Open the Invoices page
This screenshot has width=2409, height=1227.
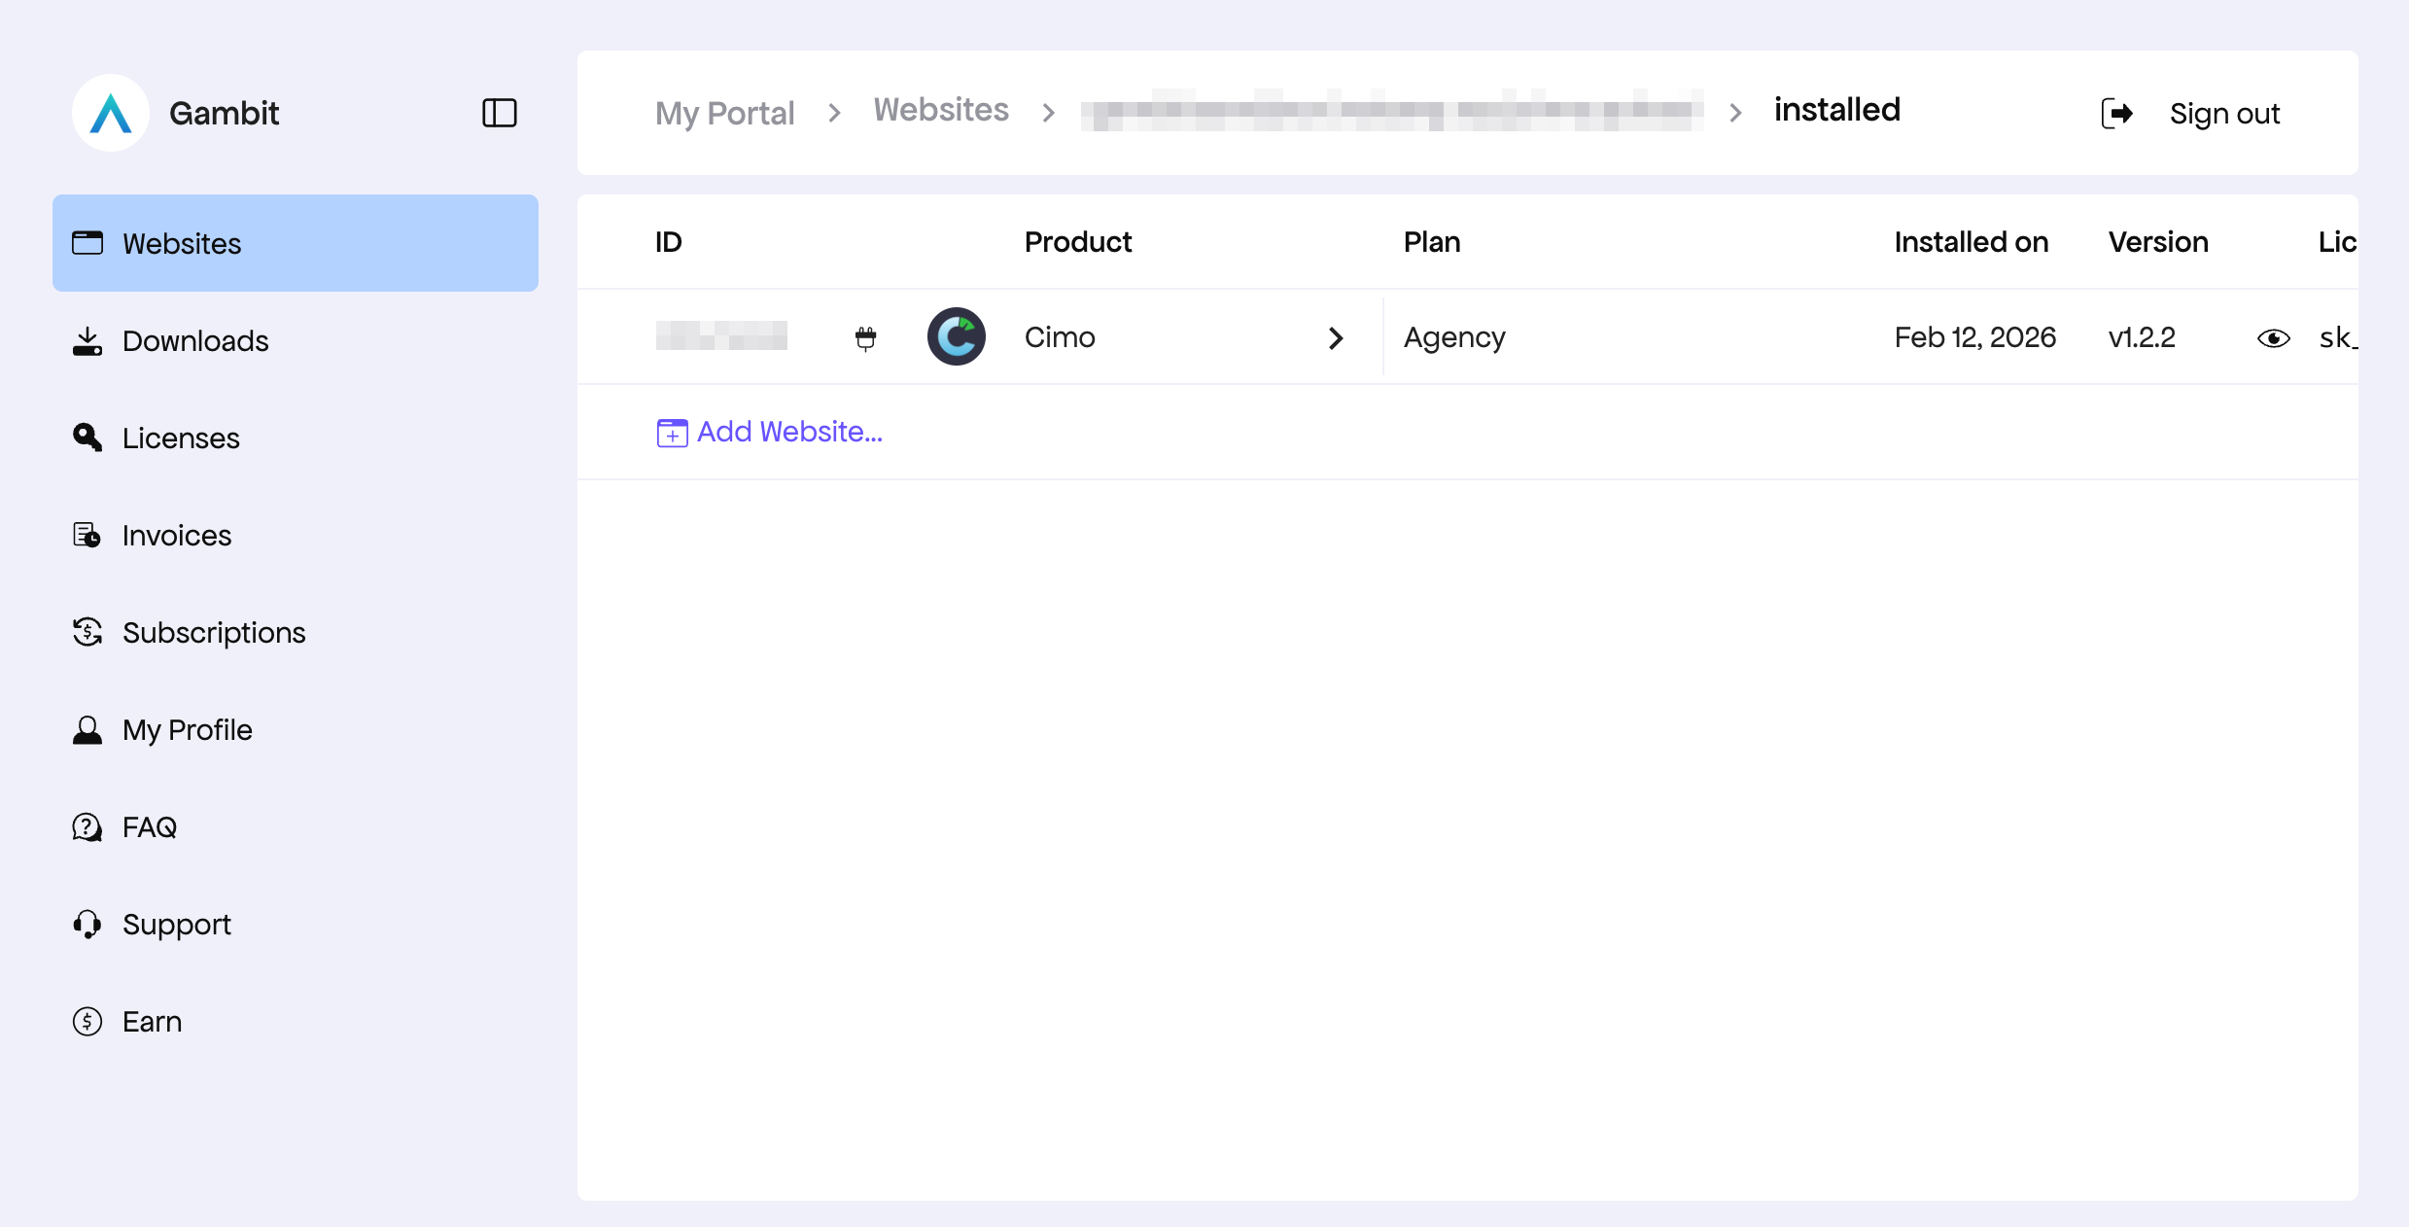(x=176, y=536)
